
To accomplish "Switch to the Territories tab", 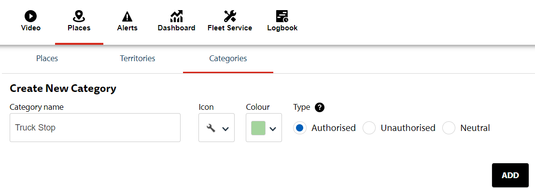I will point(138,59).
